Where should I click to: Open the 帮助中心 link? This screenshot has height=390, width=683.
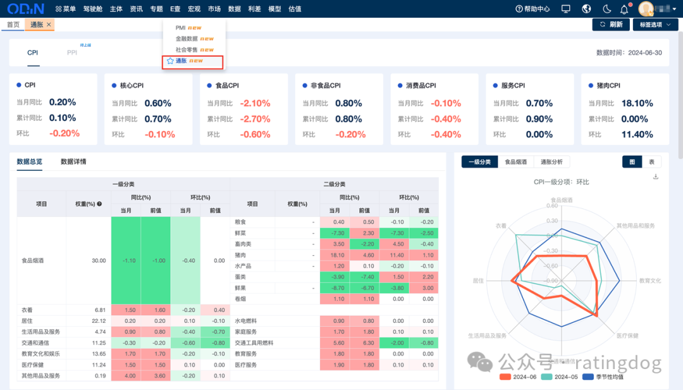click(x=532, y=9)
